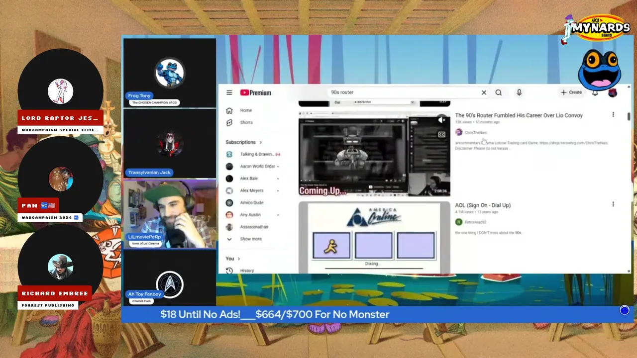Image resolution: width=637 pixels, height=358 pixels.
Task: Click Frog Tony's participant tile
Action: click(170, 73)
